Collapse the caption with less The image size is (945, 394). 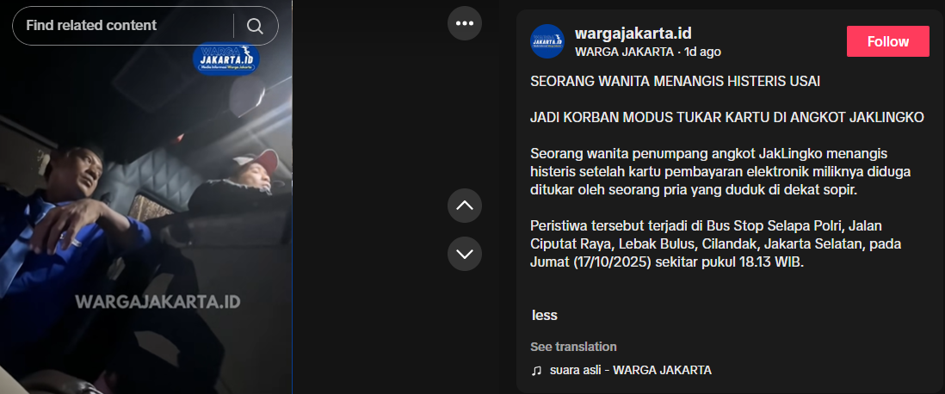tap(545, 315)
